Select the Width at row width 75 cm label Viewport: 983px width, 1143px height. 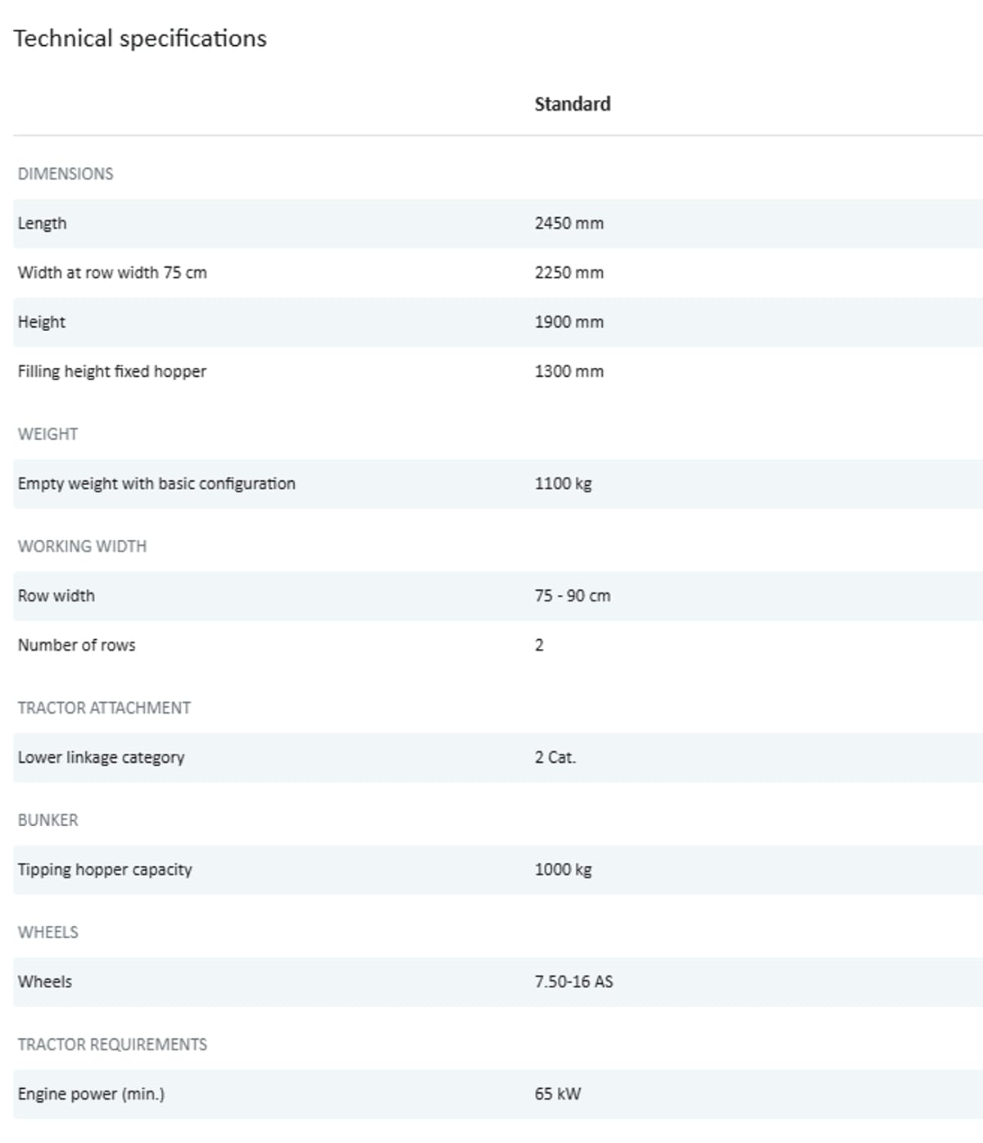[x=112, y=273]
